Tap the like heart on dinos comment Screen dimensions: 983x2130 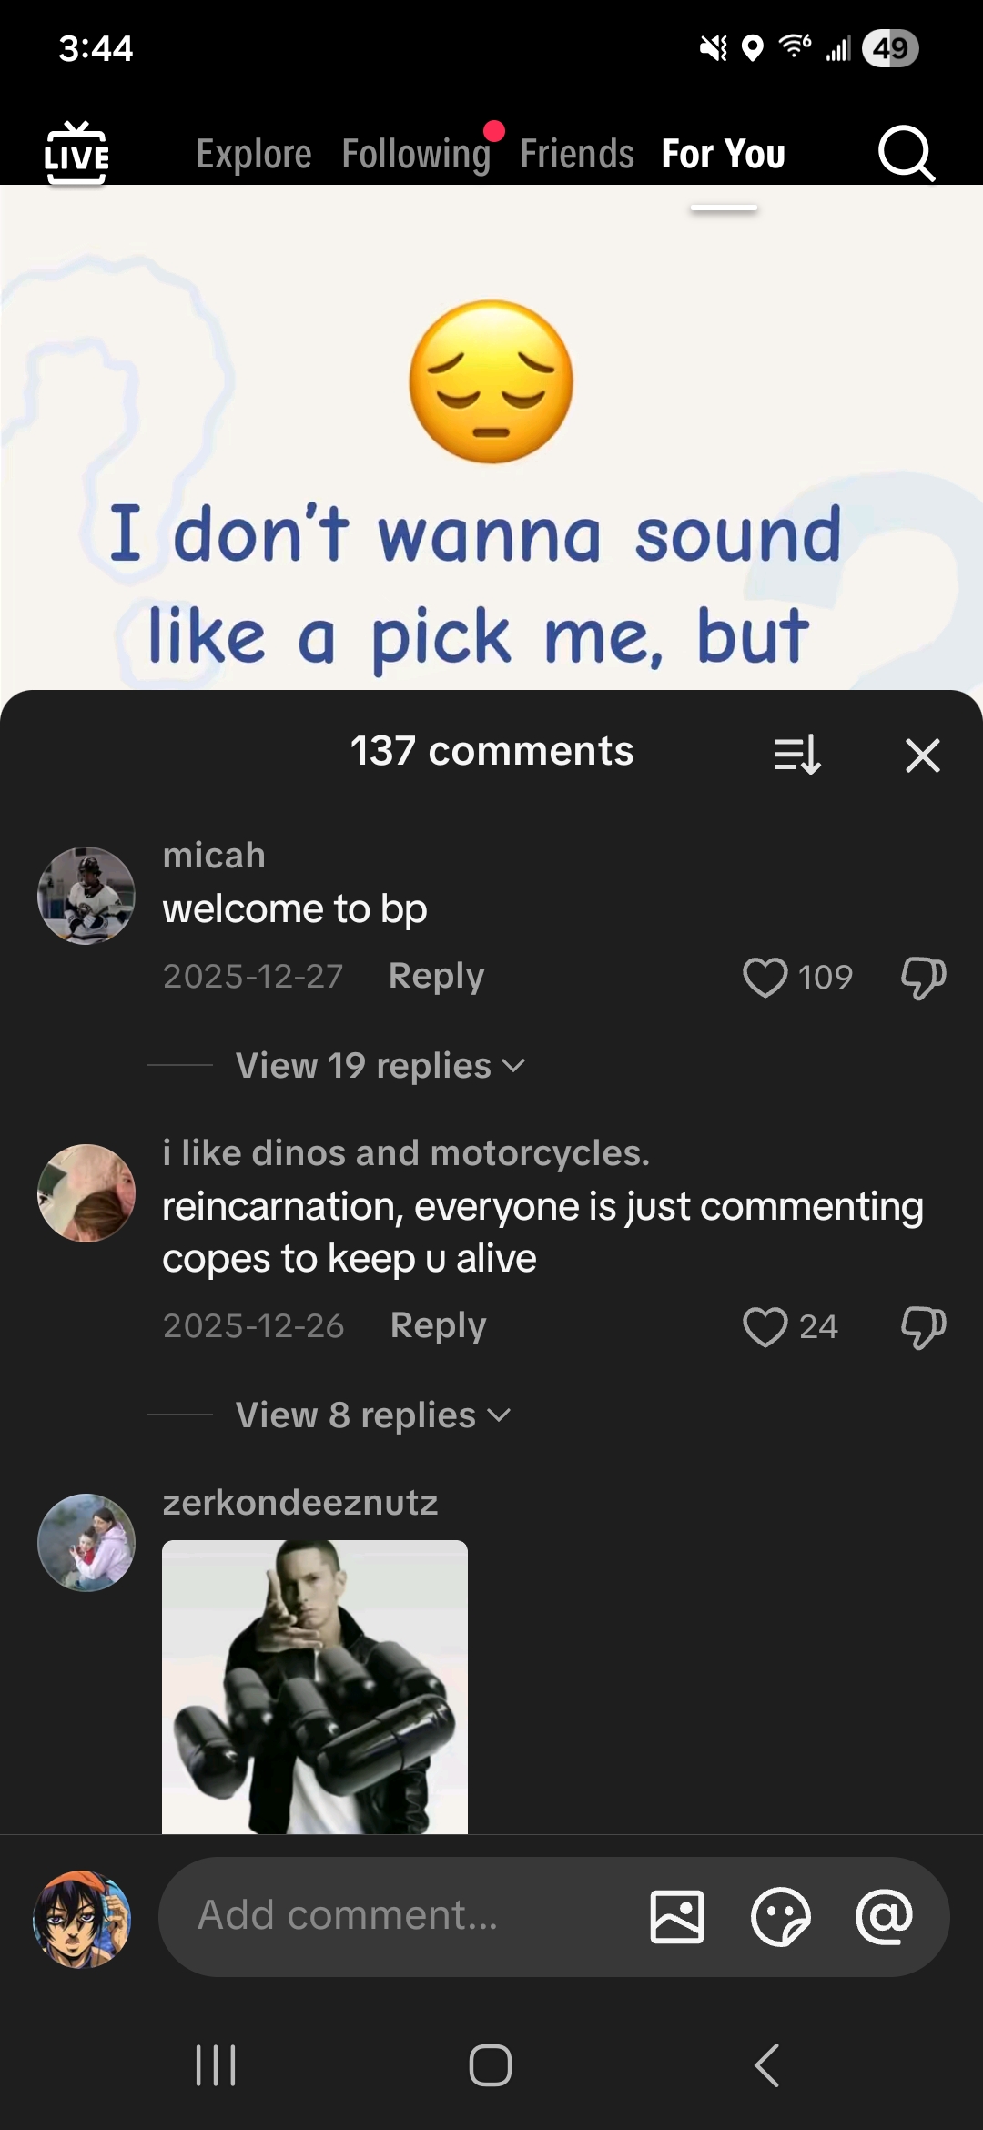tap(767, 1326)
